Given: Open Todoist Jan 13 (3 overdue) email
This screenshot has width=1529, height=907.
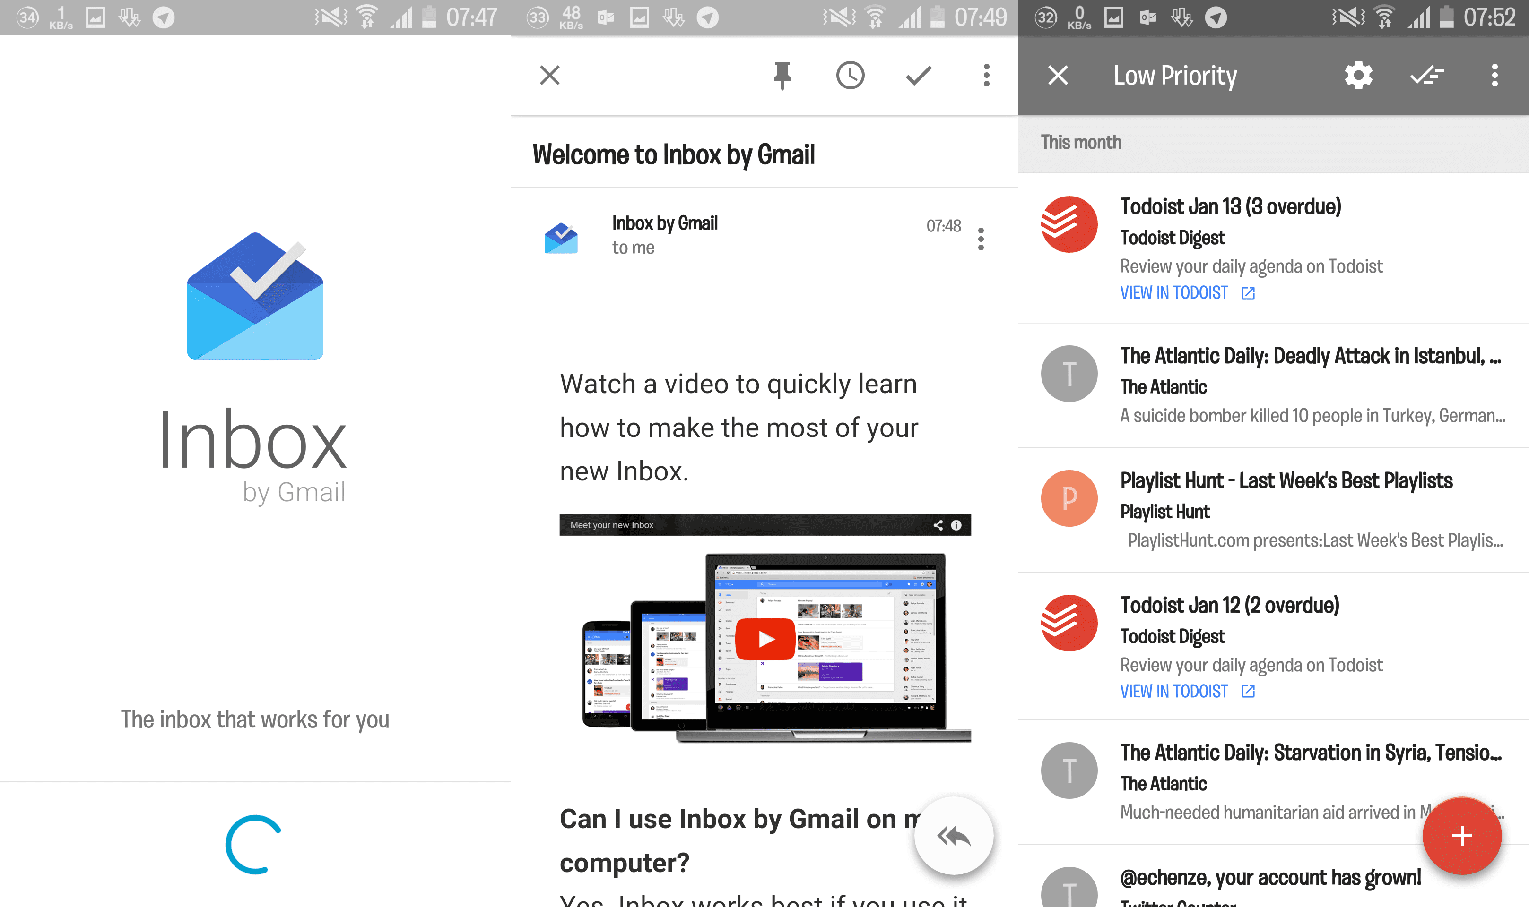Looking at the screenshot, I should pyautogui.click(x=1273, y=248).
